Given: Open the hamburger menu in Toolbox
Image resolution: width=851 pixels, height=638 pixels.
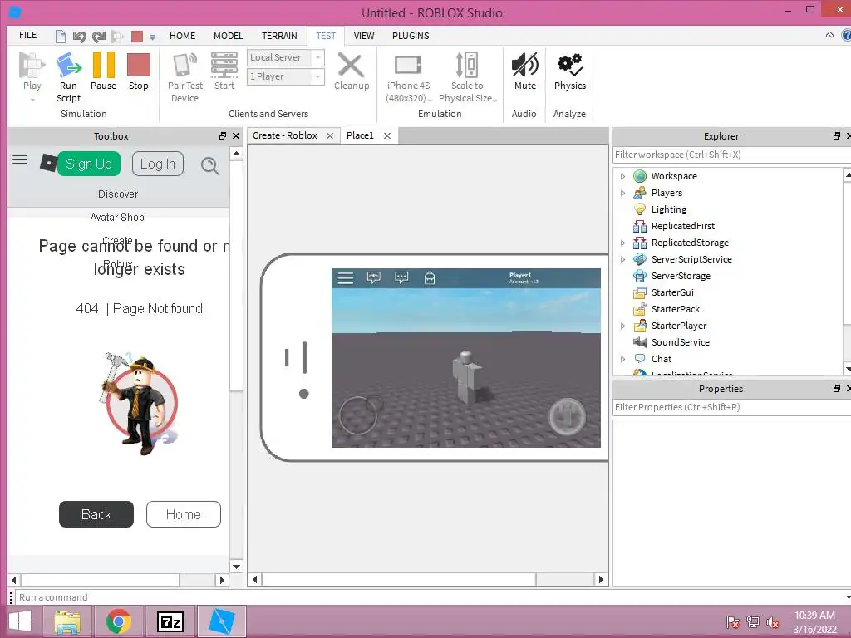Looking at the screenshot, I should tap(20, 159).
